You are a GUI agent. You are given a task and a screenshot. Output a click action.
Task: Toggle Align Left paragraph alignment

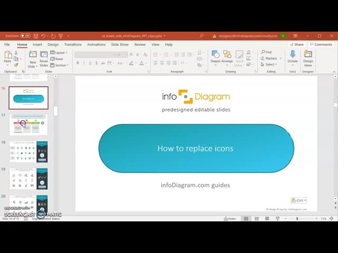point(156,63)
